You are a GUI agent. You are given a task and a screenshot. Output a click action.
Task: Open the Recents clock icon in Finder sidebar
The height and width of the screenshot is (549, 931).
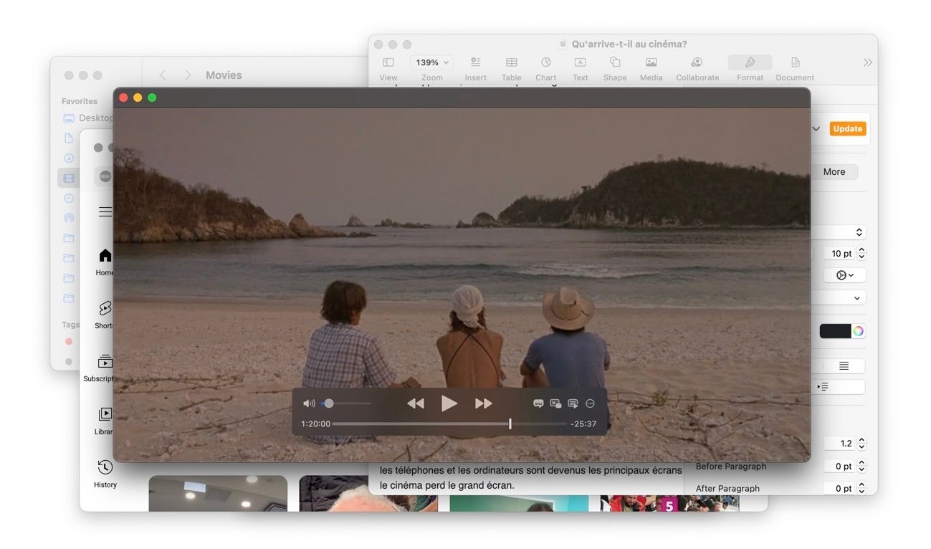tap(69, 198)
